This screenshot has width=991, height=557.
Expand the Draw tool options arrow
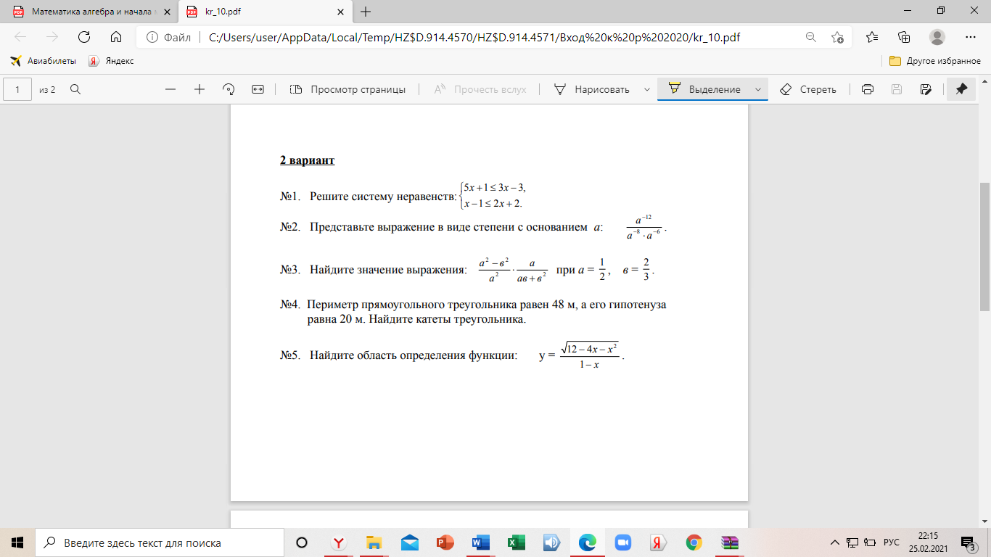tap(646, 89)
